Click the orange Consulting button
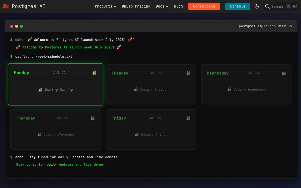Viewport: 301px width, 188px height. (x=204, y=6)
